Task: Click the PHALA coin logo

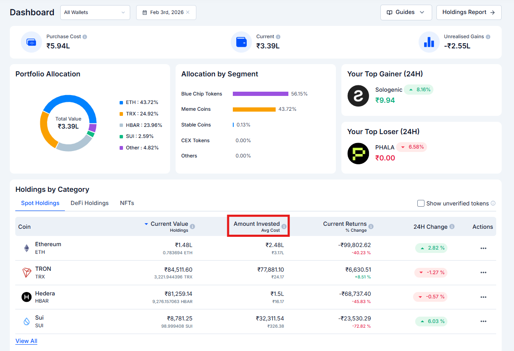Action: (x=358, y=153)
